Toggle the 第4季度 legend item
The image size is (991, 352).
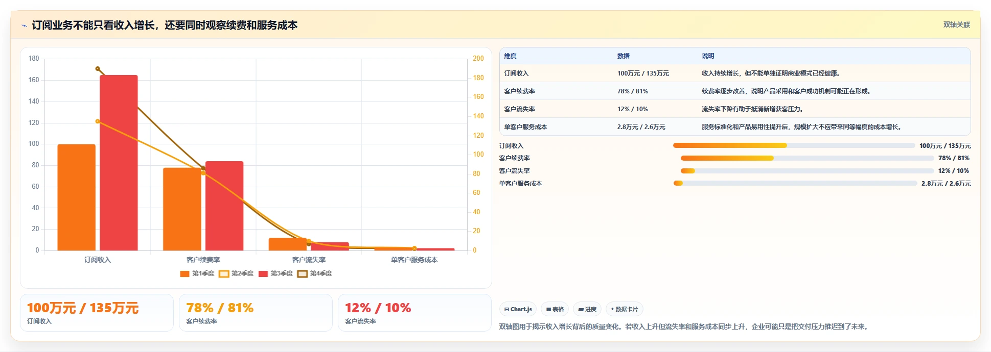coord(315,273)
